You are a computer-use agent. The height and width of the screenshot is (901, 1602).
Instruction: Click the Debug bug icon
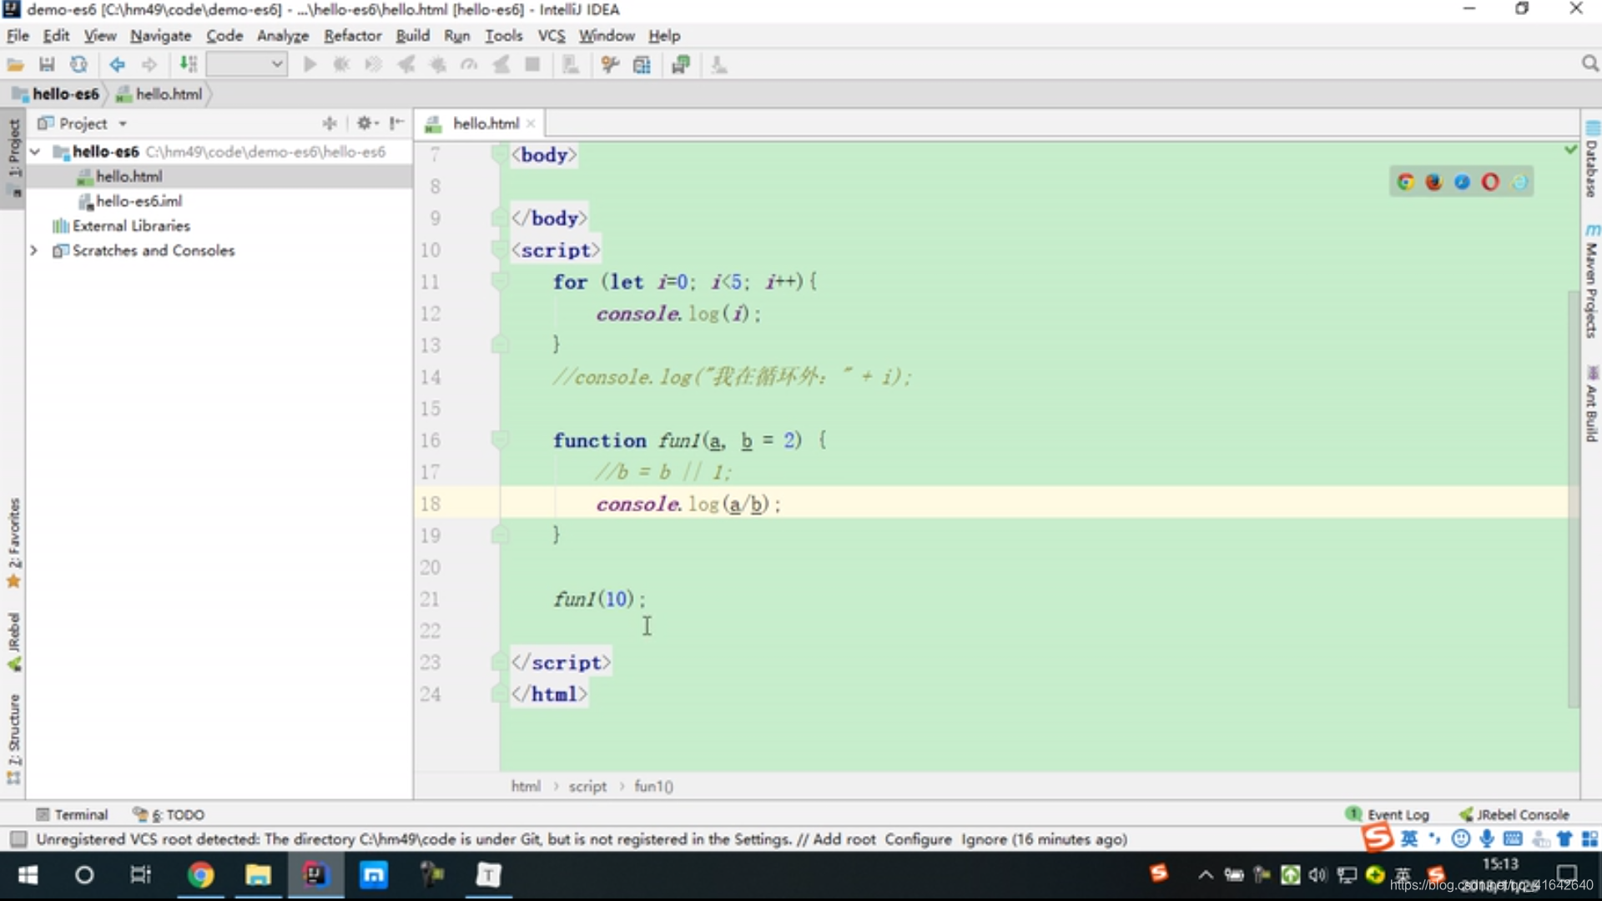click(341, 65)
